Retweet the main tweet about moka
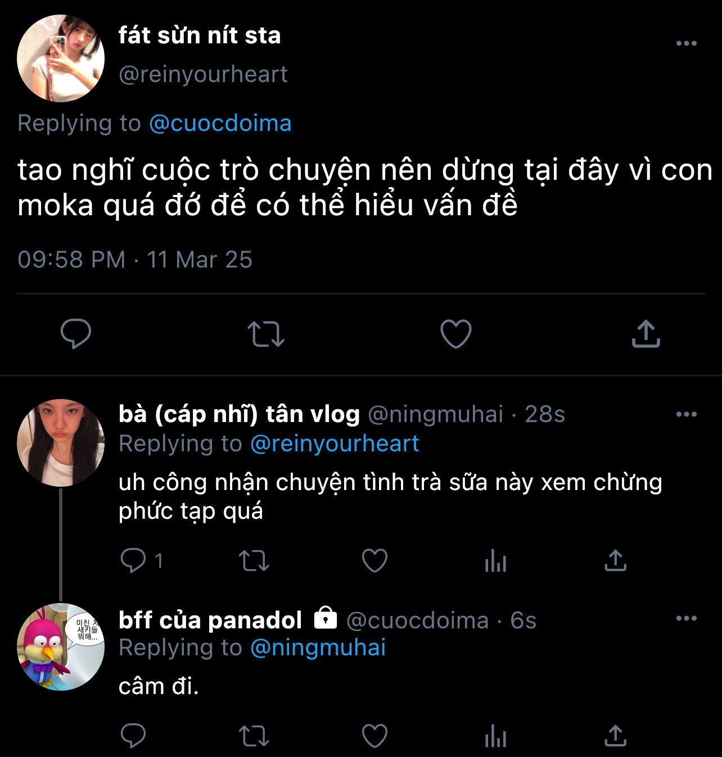This screenshot has width=722, height=757. [266, 333]
